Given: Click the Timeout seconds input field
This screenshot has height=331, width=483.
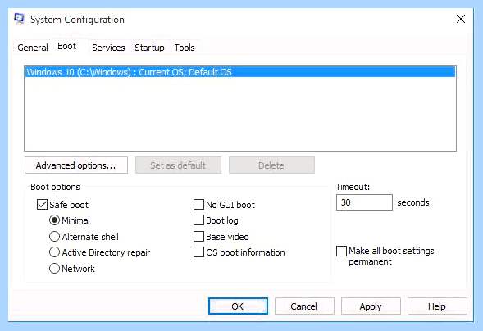Looking at the screenshot, I should click(x=364, y=202).
